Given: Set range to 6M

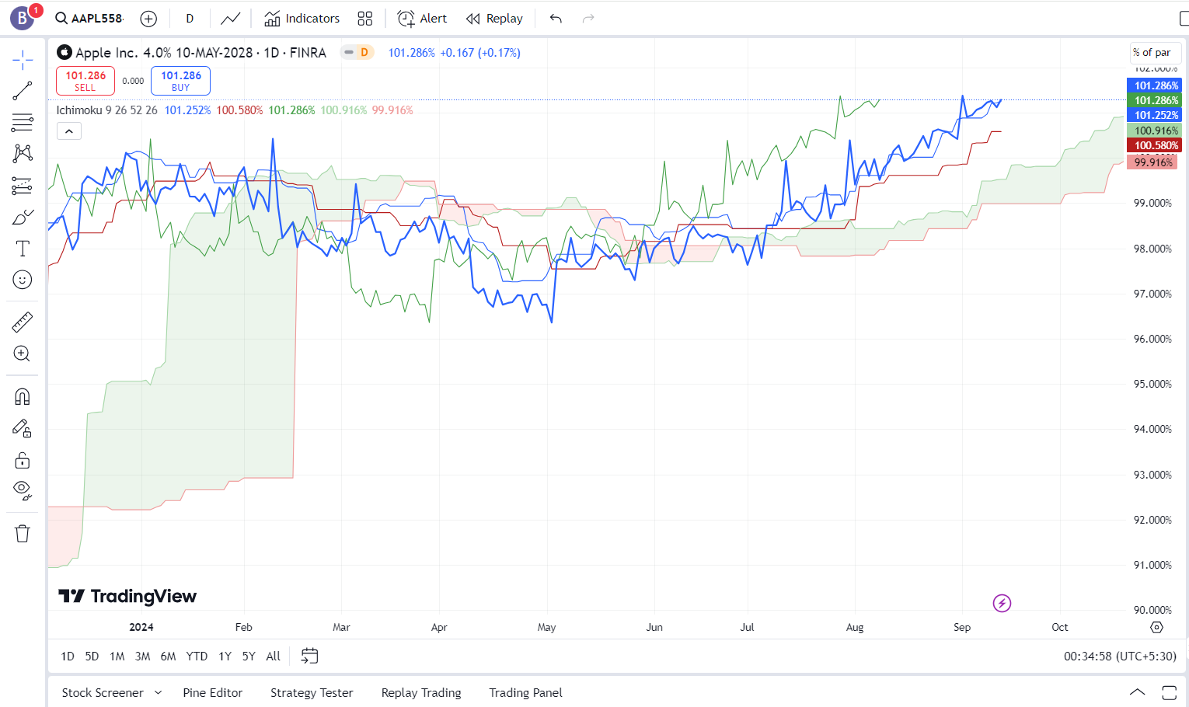Looking at the screenshot, I should click(x=168, y=656).
